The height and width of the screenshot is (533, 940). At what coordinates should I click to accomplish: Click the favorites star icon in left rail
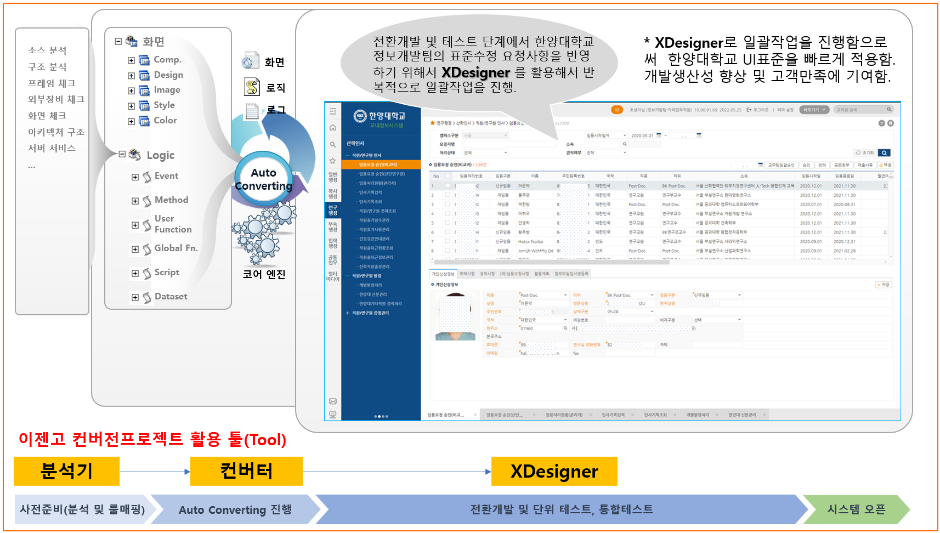point(333,161)
